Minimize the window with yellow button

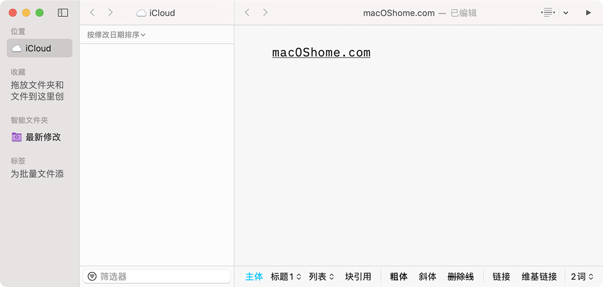tap(26, 13)
